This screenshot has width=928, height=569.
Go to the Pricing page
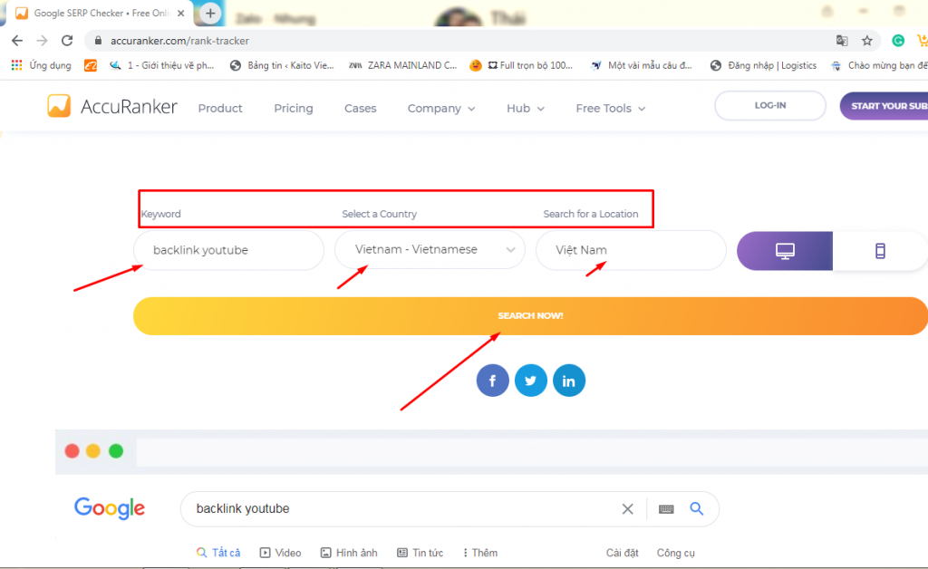294,108
